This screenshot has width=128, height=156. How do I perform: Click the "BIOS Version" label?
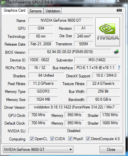(x=15, y=52)
